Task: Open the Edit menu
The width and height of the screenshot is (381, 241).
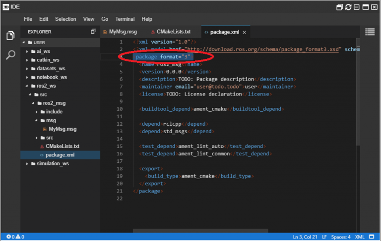Action: pos(44,19)
